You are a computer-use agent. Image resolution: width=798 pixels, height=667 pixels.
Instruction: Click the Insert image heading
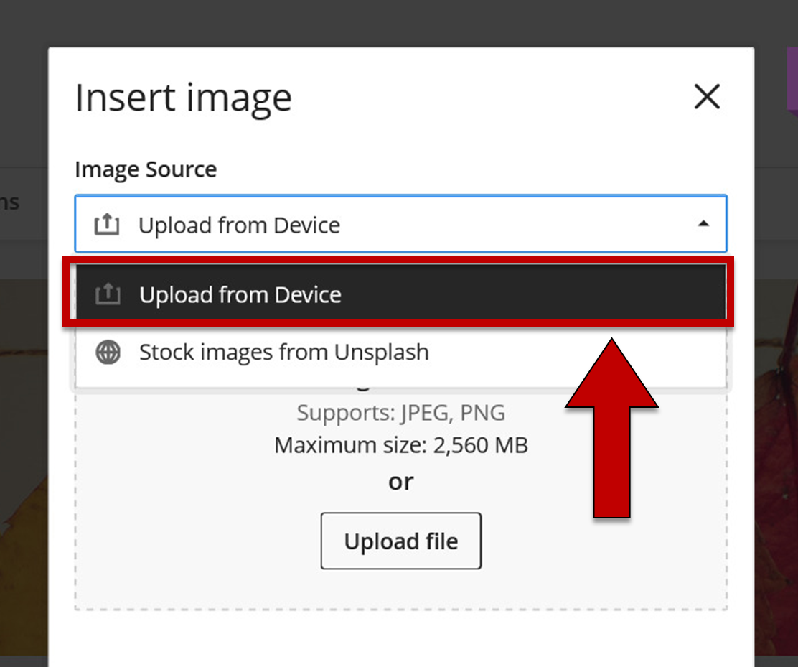183,98
